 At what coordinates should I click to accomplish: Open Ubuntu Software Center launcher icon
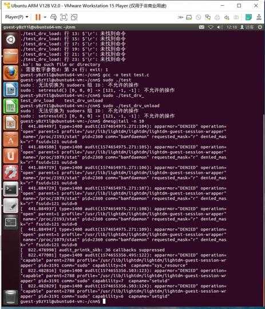(x=11, y=139)
